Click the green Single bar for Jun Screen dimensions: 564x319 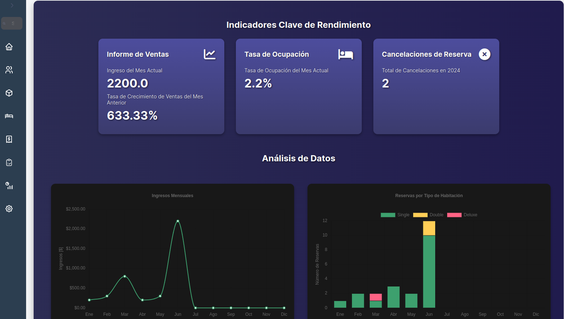pos(429,271)
